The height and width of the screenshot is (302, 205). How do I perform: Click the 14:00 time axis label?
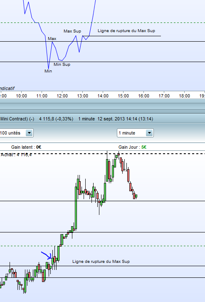coord(103,96)
